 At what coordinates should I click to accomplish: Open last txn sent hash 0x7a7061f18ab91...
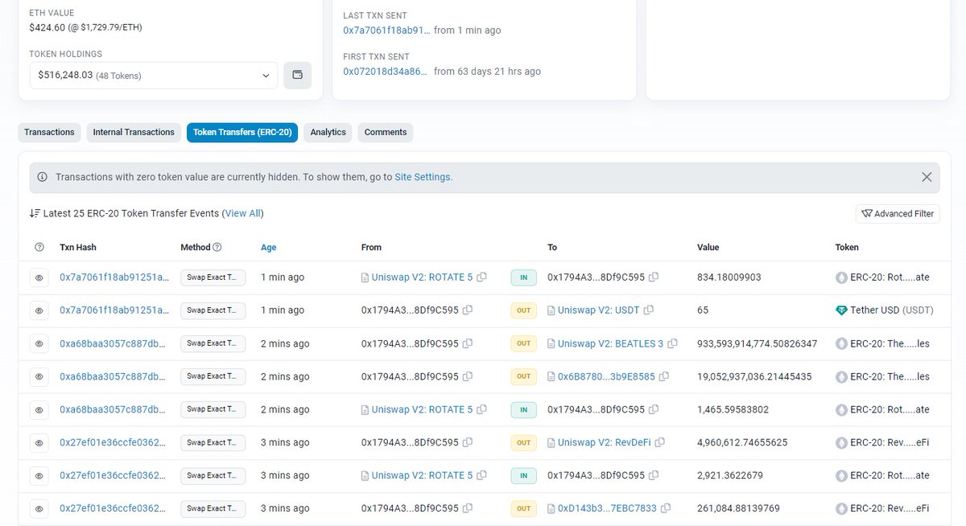coord(386,30)
